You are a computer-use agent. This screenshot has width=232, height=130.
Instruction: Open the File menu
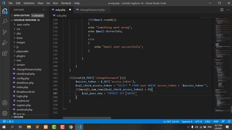11,3
